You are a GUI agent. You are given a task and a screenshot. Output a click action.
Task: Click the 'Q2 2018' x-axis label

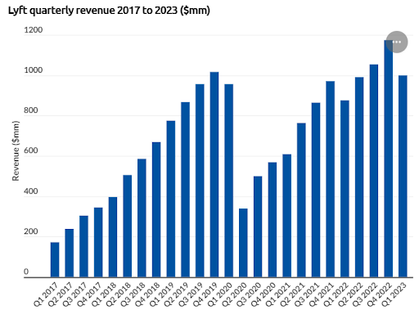click(119, 294)
